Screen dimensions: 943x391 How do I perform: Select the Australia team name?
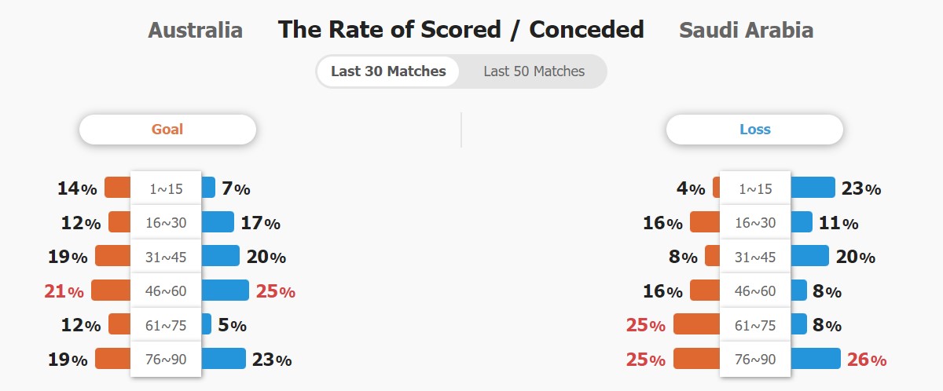coord(195,31)
